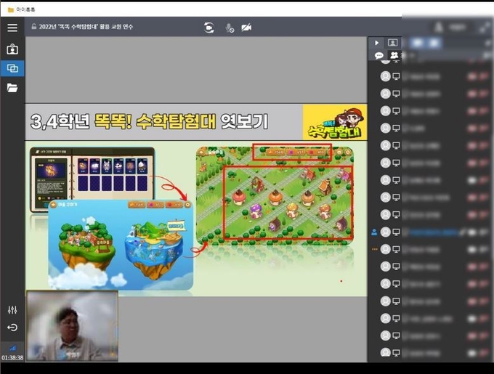Expand the view with the fullscreen arrows
This screenshot has width=494, height=374.
pos(484,28)
